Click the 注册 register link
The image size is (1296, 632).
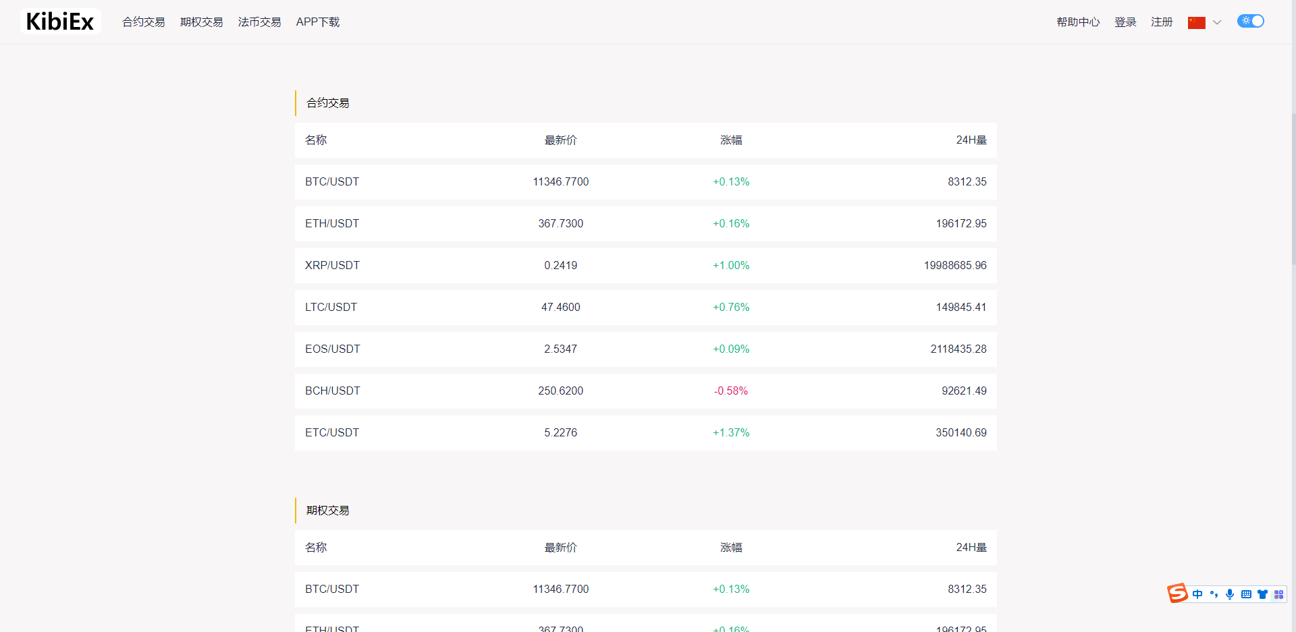pos(1162,22)
